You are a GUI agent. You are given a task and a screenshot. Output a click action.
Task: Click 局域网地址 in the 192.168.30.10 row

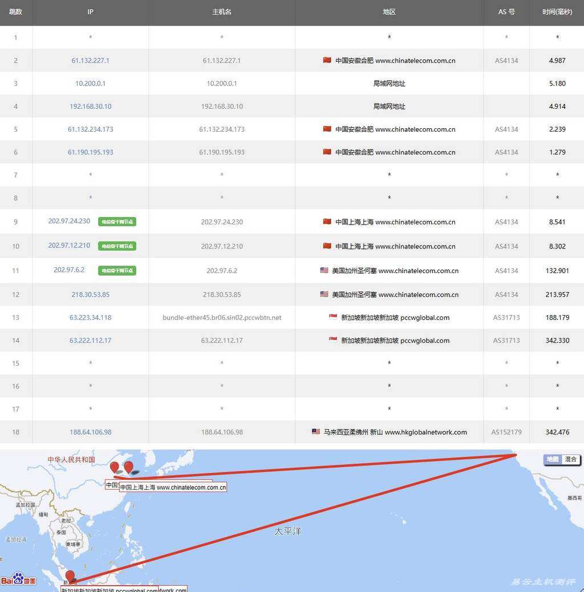coord(389,107)
